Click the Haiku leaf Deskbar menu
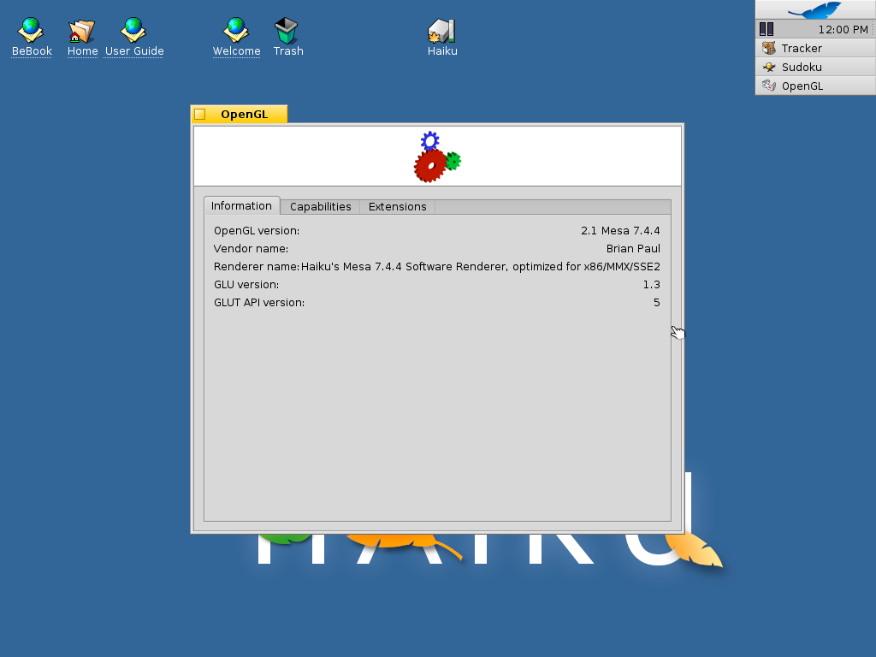 click(x=815, y=9)
